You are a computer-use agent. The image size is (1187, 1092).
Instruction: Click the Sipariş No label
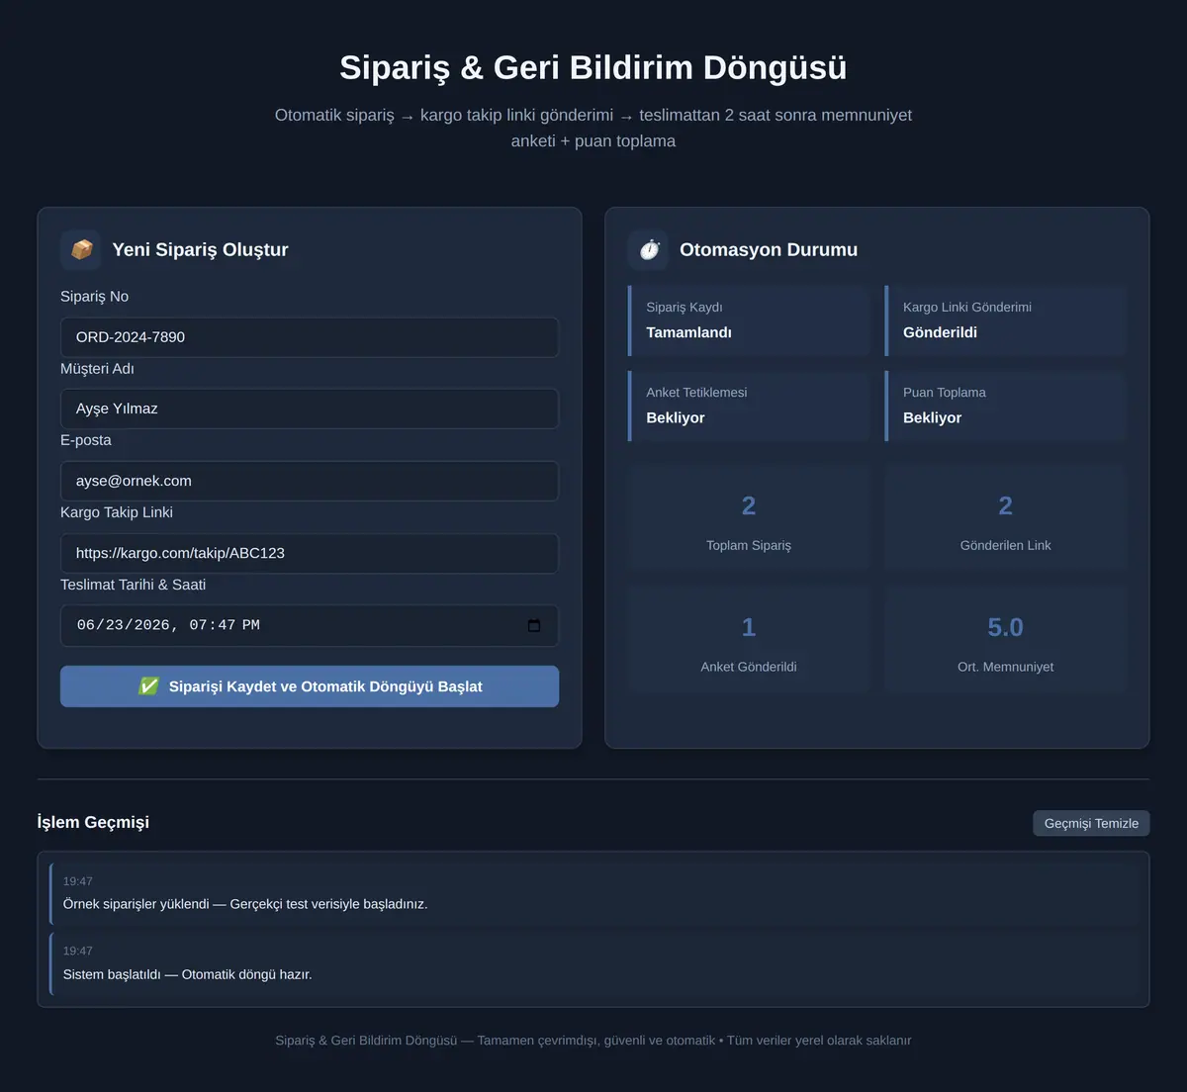pos(94,297)
